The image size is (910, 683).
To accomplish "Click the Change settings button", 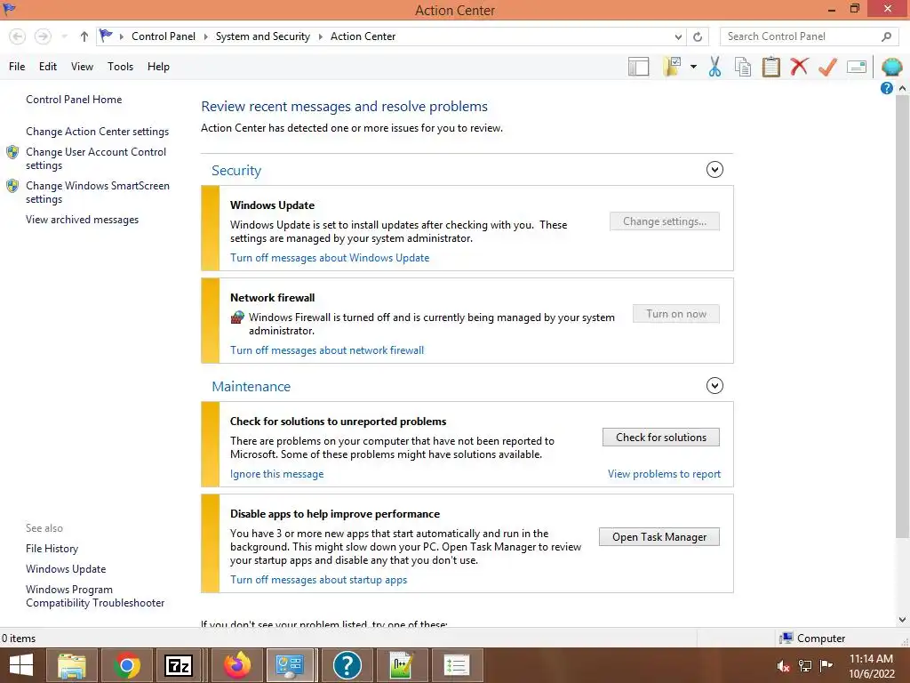I will tap(665, 221).
